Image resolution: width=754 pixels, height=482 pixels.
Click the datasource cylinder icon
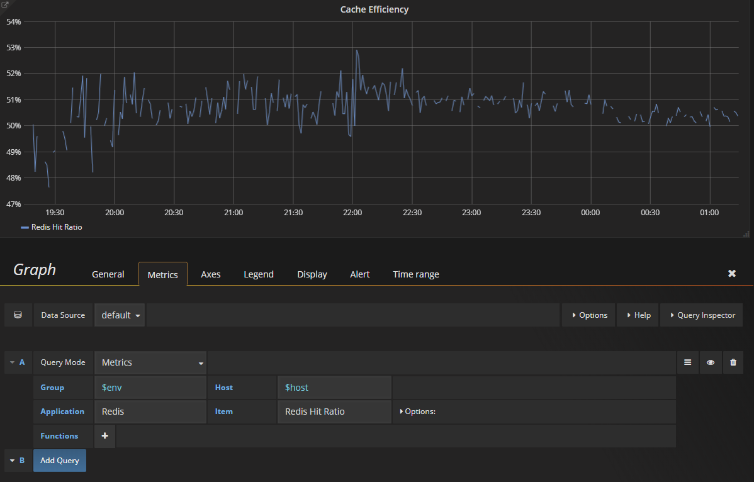pyautogui.click(x=18, y=315)
